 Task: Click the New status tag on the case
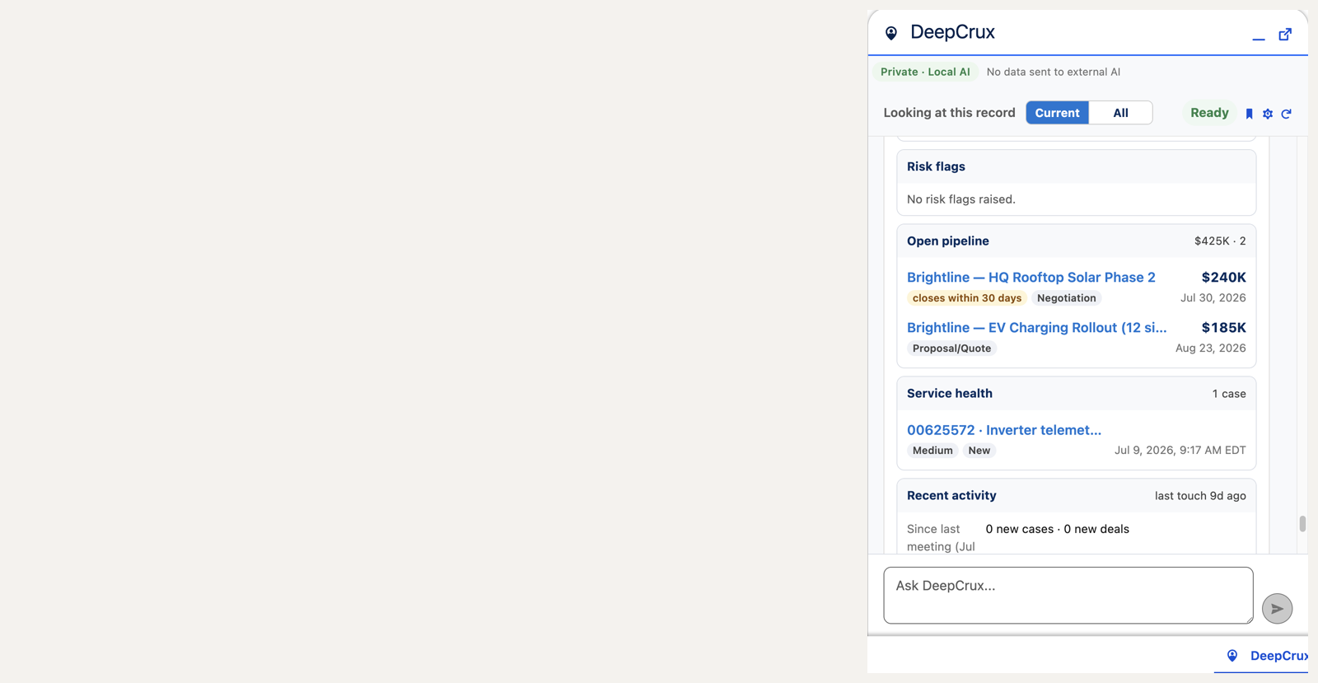979,451
